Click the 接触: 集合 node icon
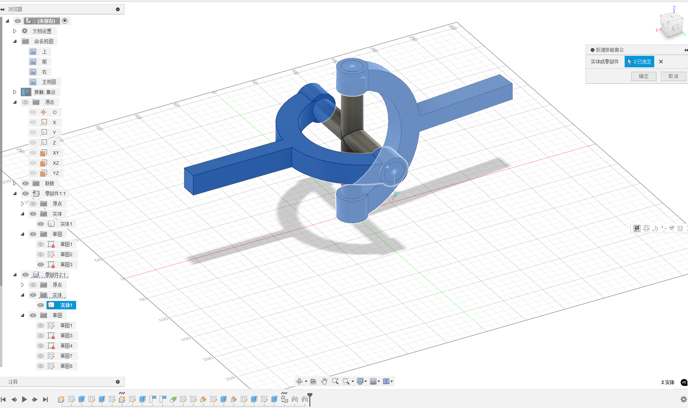 coord(26,92)
